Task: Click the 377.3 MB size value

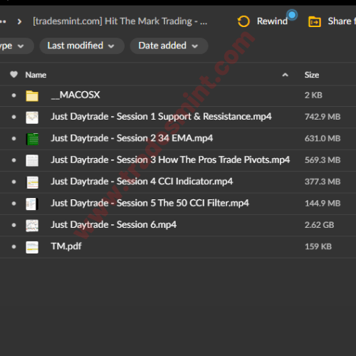Action: 323,182
